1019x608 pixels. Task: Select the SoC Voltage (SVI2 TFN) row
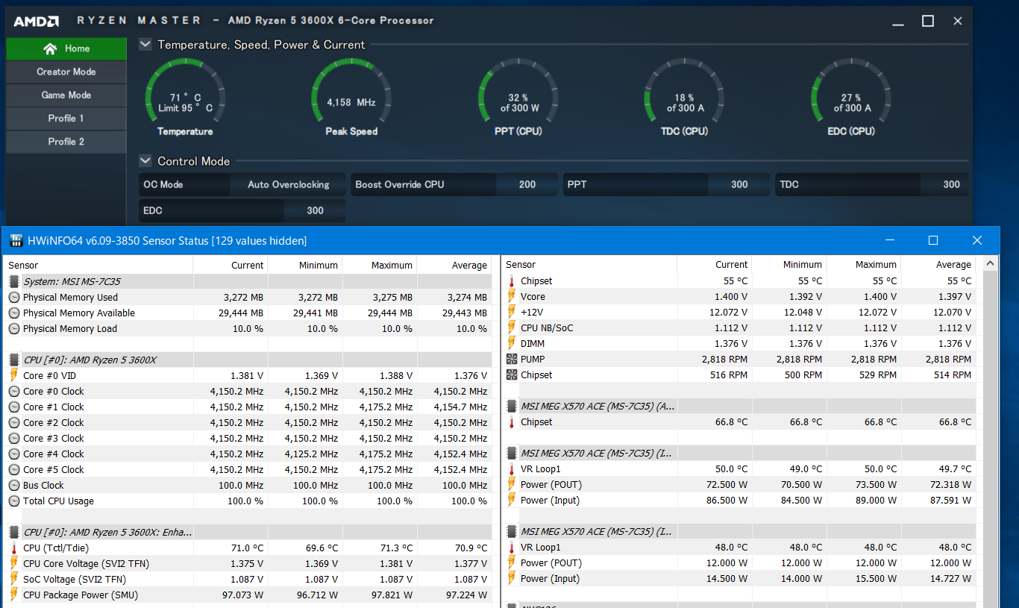(x=248, y=579)
